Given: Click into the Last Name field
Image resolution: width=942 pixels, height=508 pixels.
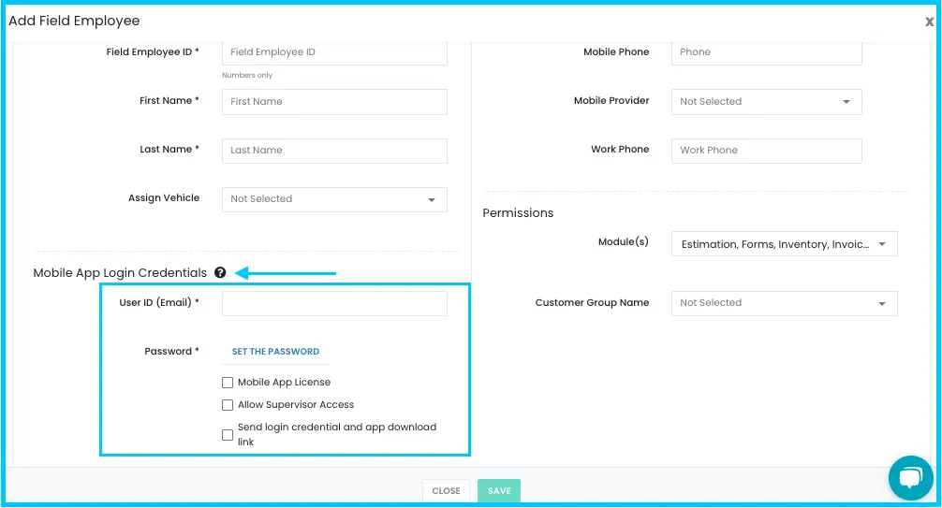Looking at the screenshot, I should pos(334,151).
